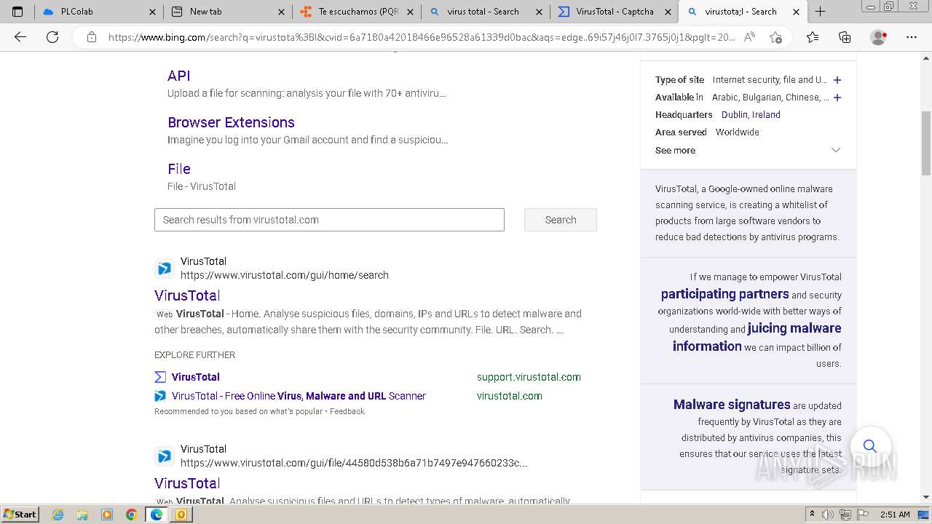Open Google Chrome from taskbar
The height and width of the screenshot is (524, 932).
[x=132, y=515]
